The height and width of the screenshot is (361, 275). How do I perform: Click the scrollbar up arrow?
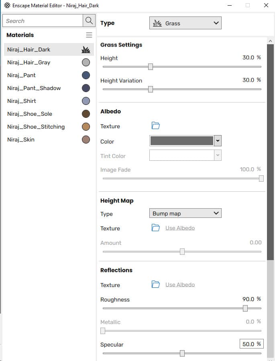point(270,41)
